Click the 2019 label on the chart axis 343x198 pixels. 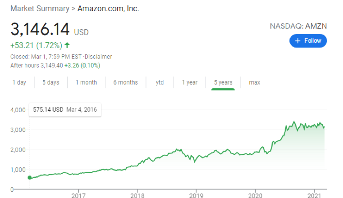tap(196, 195)
